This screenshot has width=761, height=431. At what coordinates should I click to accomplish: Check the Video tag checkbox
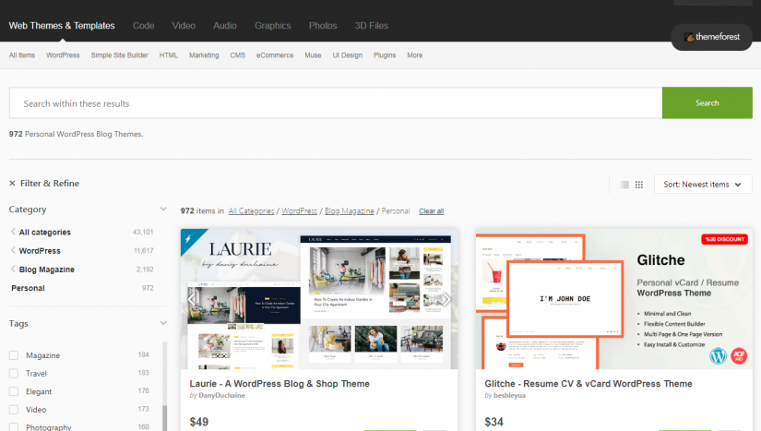pyautogui.click(x=14, y=409)
